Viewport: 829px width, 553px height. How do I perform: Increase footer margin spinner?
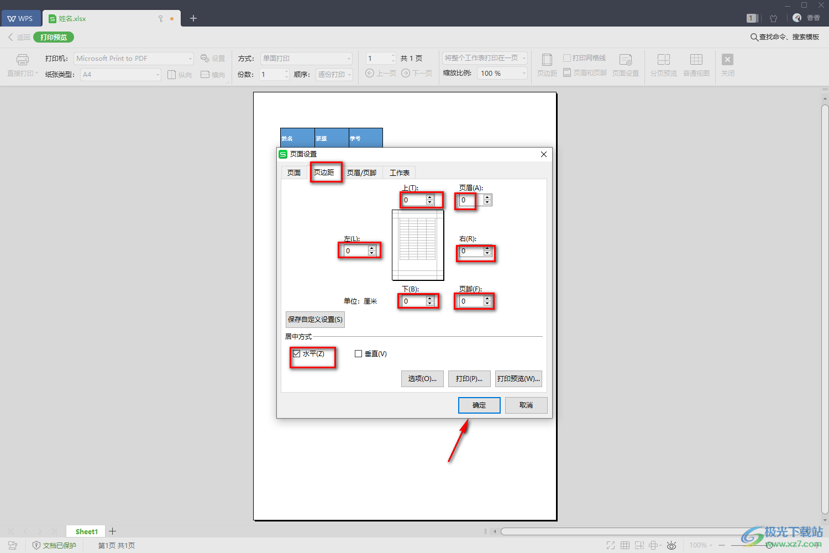click(x=487, y=299)
